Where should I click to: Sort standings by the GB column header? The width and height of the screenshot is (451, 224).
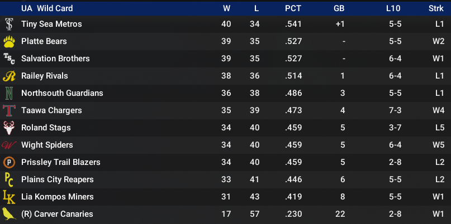click(339, 8)
